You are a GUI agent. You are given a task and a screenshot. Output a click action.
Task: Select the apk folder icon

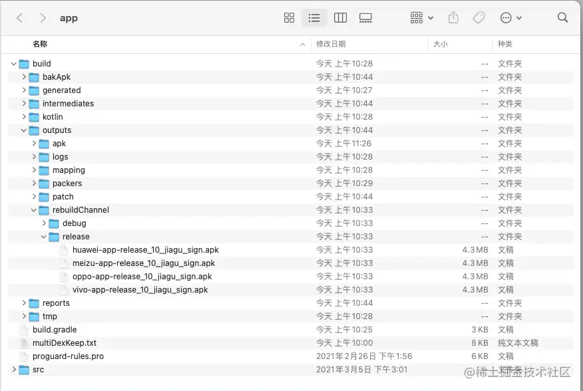[x=44, y=144]
